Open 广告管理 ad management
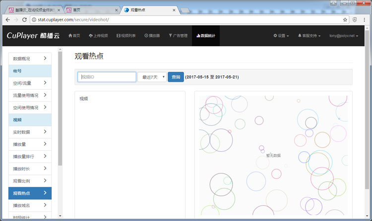The height and width of the screenshot is (221, 372). 178,36
